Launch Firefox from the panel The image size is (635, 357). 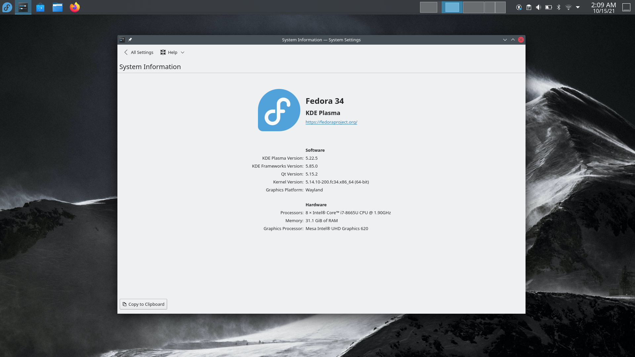[x=75, y=7]
